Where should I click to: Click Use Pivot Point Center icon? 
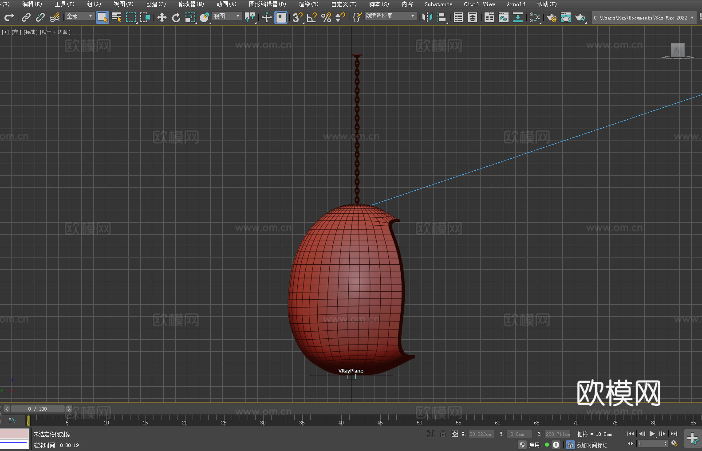250,17
